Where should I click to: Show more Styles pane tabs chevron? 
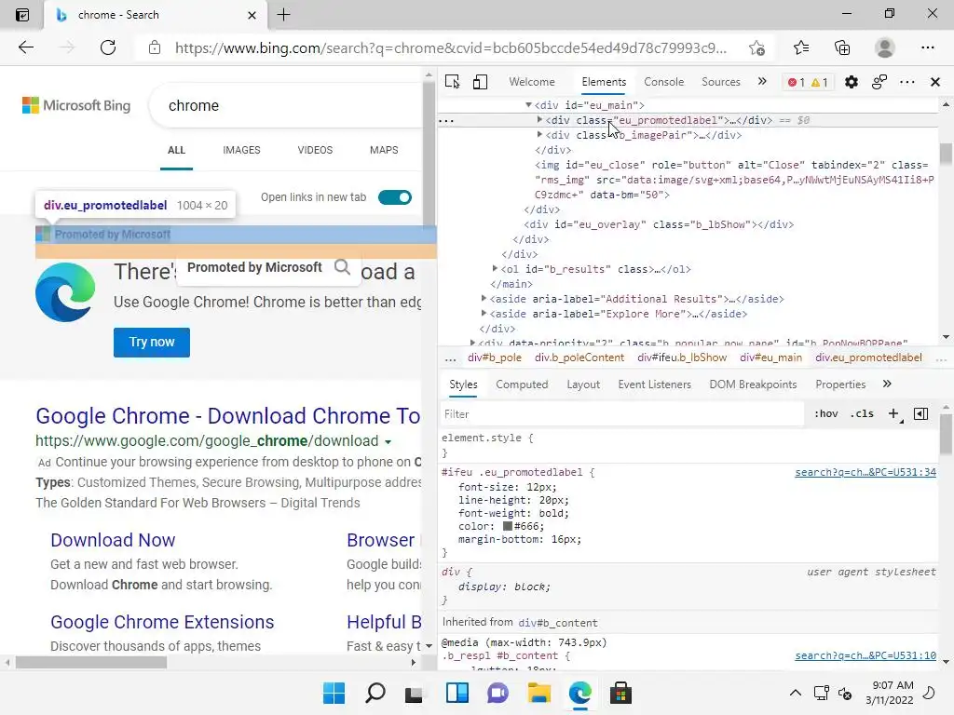[x=887, y=384]
